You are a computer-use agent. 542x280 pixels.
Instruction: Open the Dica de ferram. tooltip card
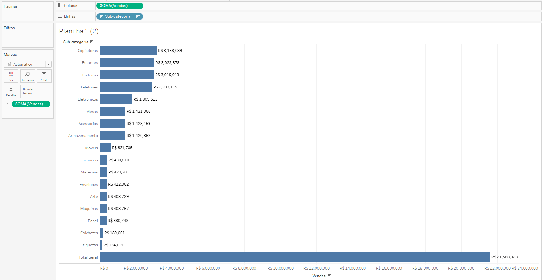click(28, 91)
